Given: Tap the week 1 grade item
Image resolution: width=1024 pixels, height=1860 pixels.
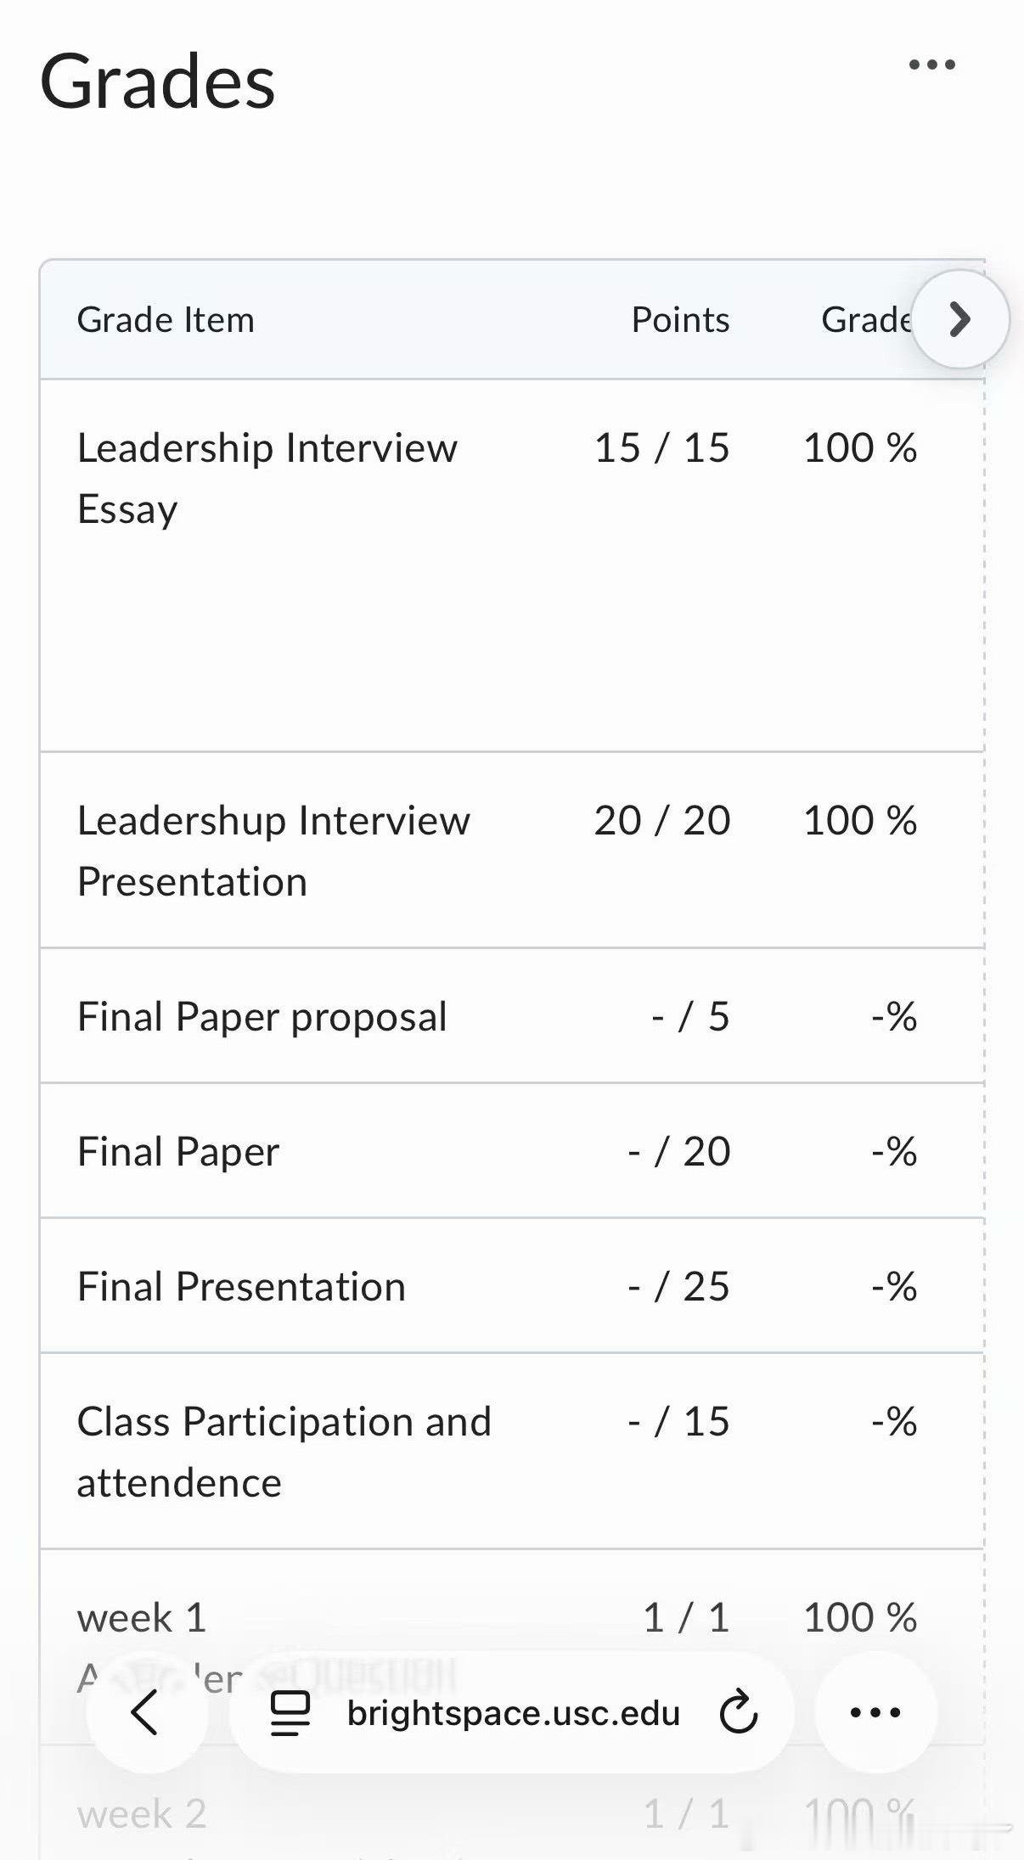Looking at the screenshot, I should 142,1618.
